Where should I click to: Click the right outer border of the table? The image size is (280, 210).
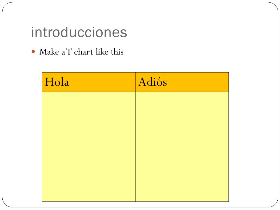(x=229, y=137)
